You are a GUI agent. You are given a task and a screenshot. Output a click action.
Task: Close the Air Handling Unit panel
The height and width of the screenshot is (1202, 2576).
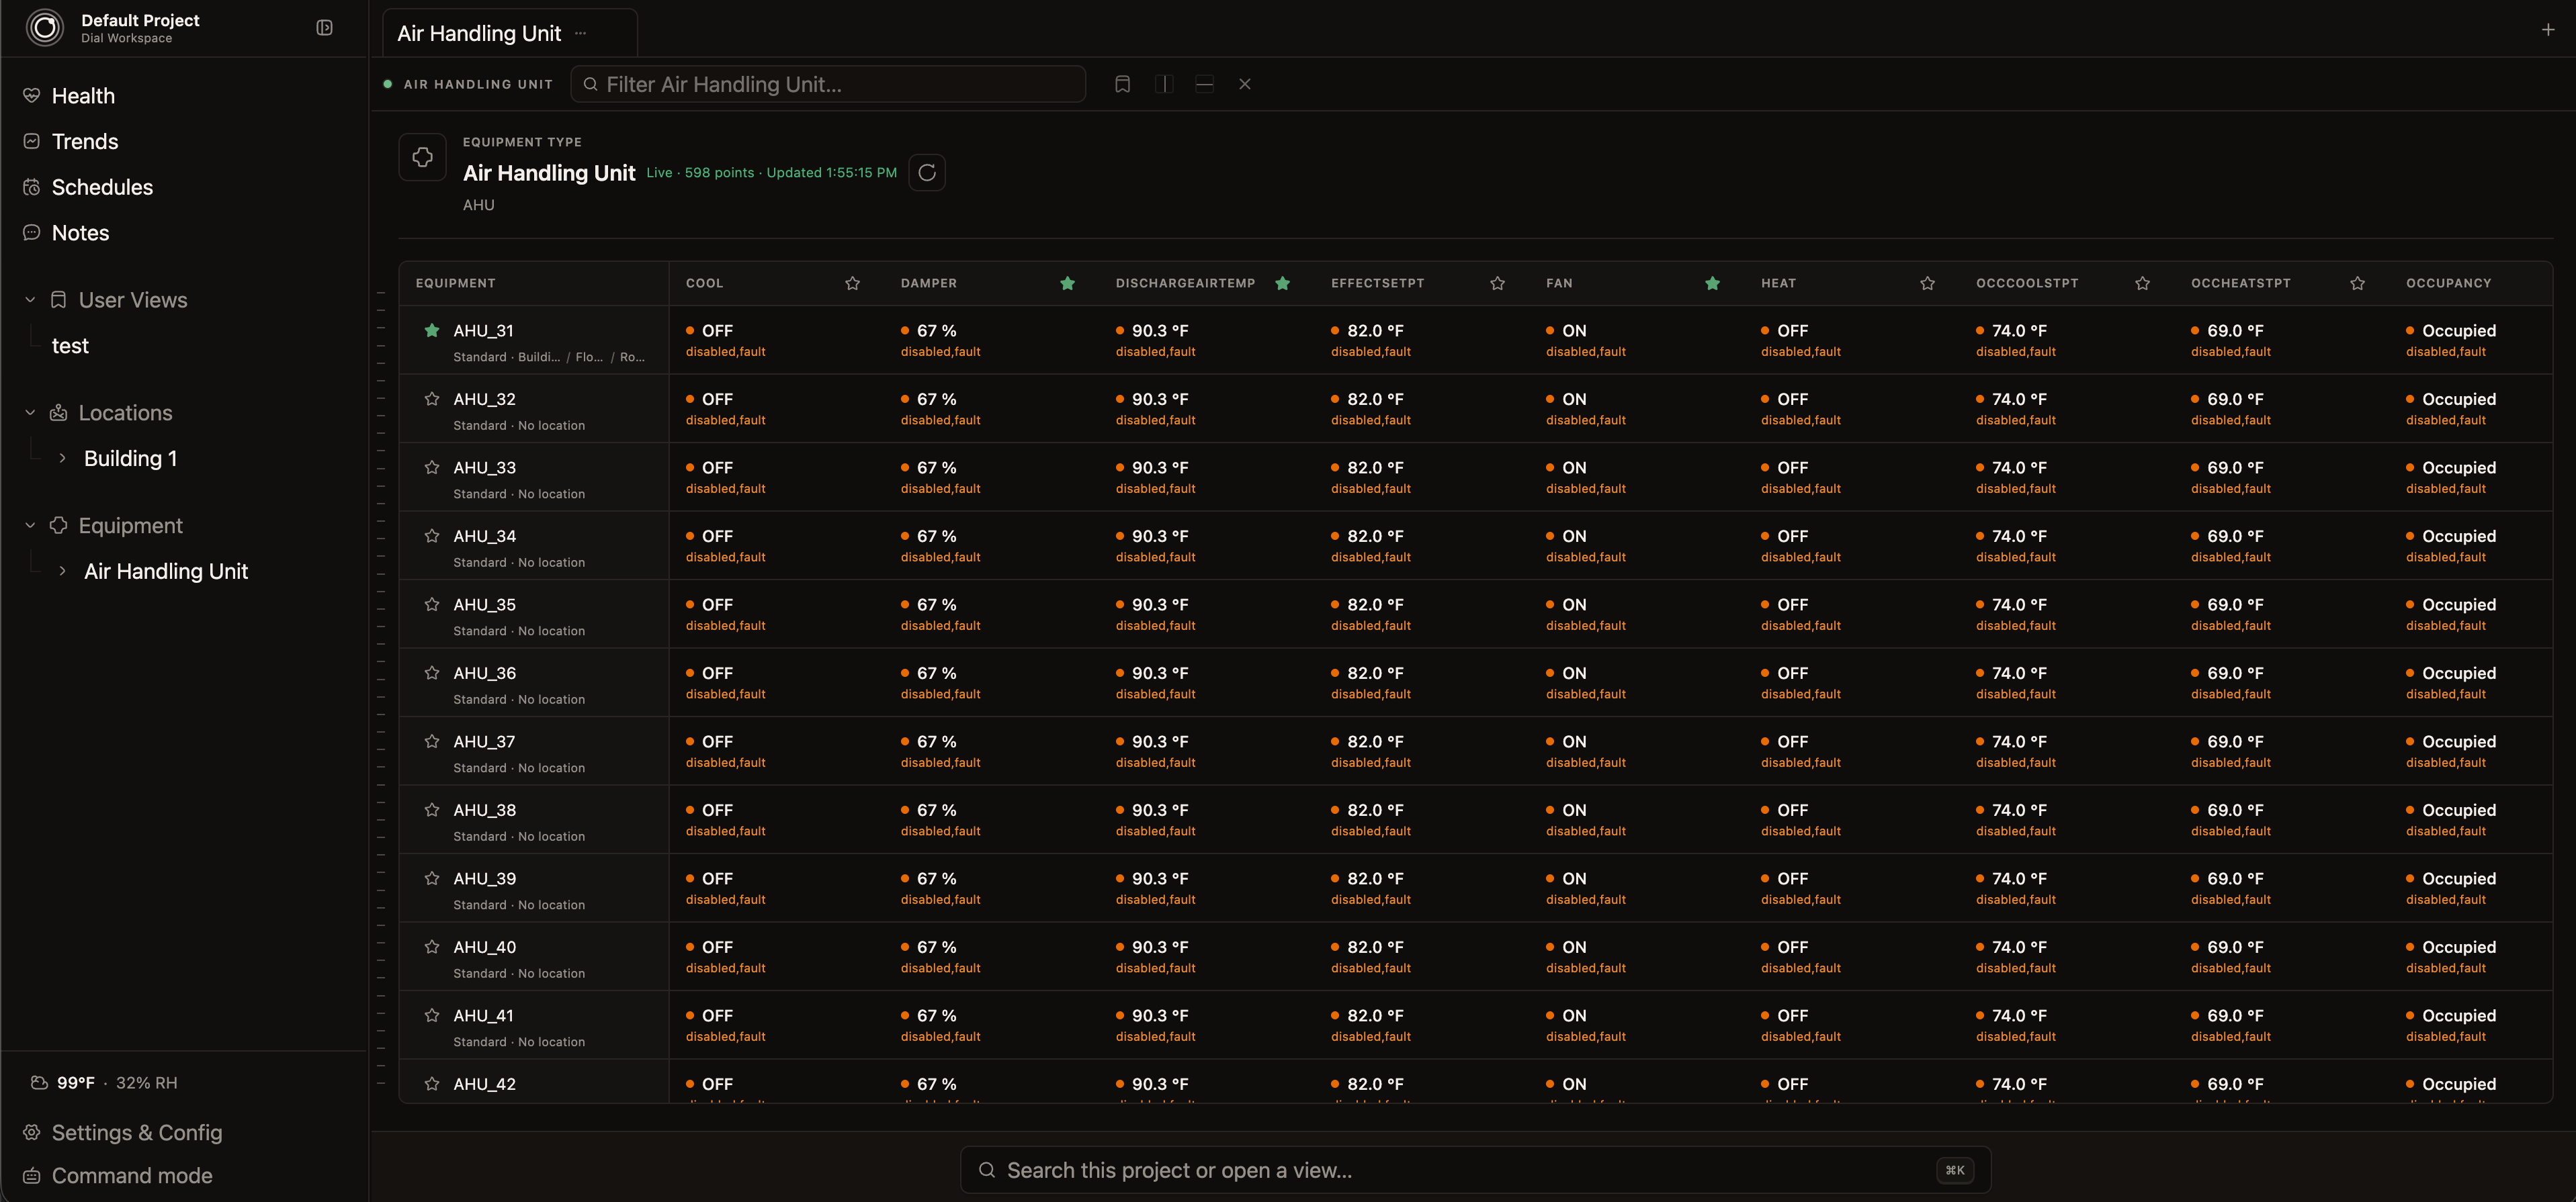tap(1245, 84)
